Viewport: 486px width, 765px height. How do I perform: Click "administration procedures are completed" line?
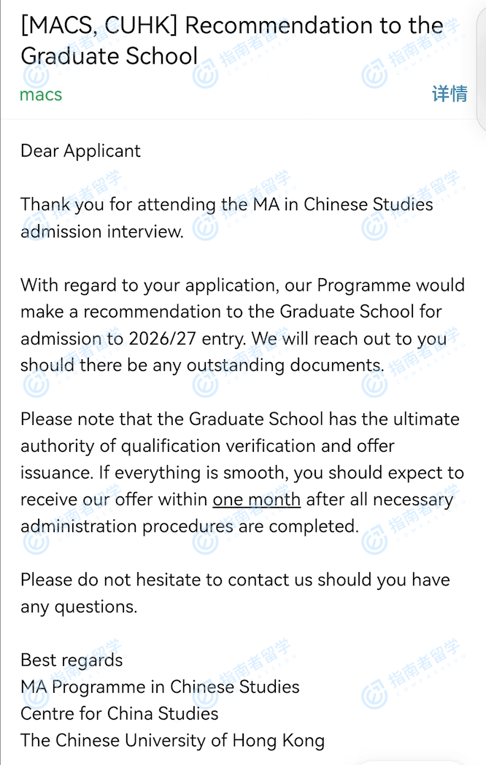click(189, 526)
